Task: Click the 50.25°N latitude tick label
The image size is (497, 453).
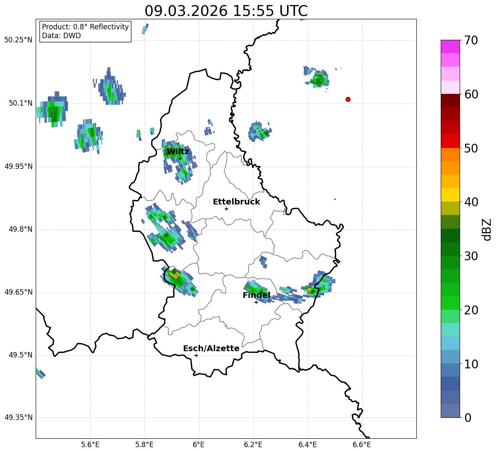Action: [x=18, y=40]
